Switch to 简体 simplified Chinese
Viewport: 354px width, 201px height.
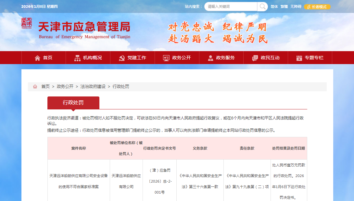[274, 7]
